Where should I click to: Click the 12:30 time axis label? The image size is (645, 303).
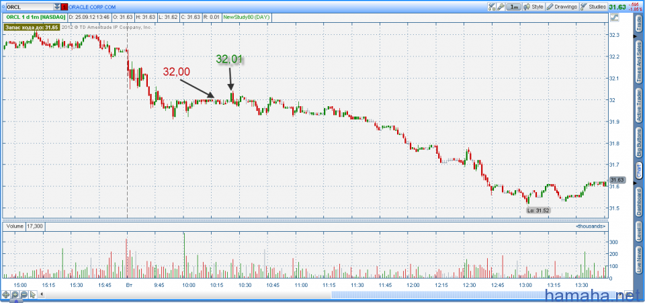tap(470, 284)
